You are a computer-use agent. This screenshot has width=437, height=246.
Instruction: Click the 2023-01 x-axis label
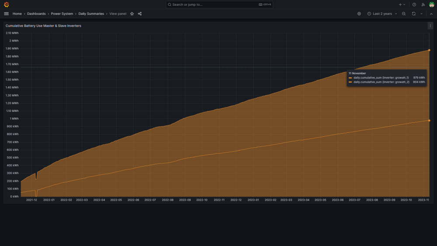[253, 200]
